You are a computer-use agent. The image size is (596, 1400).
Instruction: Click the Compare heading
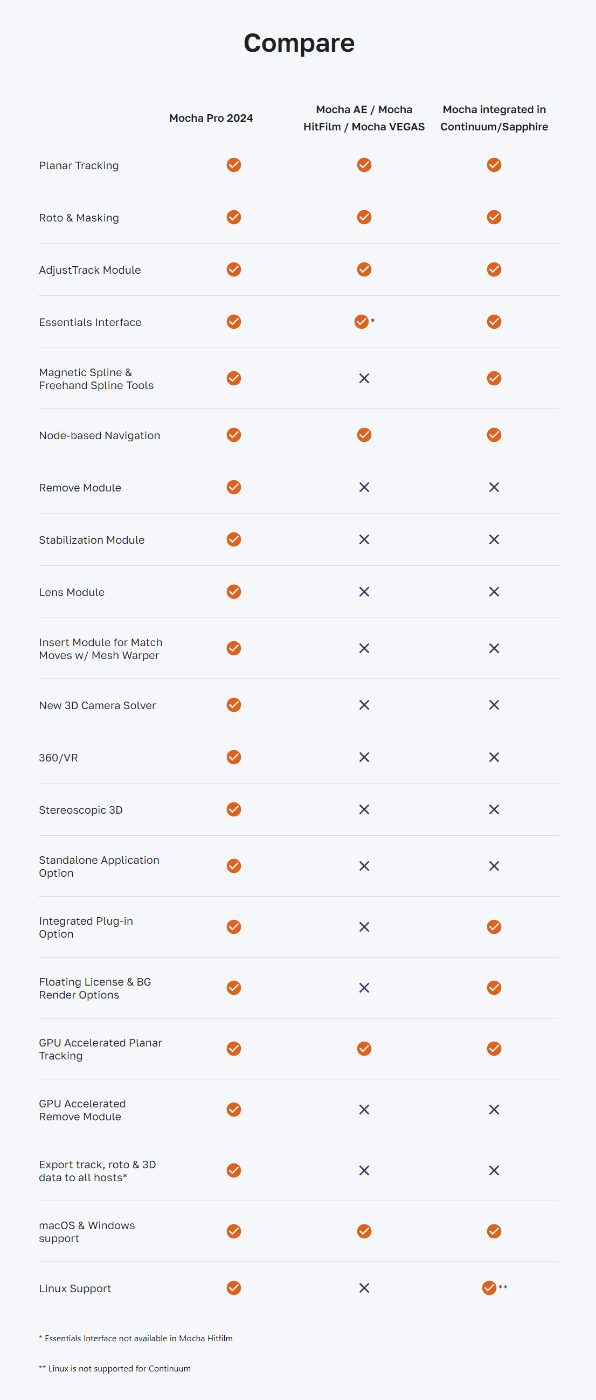[x=299, y=43]
